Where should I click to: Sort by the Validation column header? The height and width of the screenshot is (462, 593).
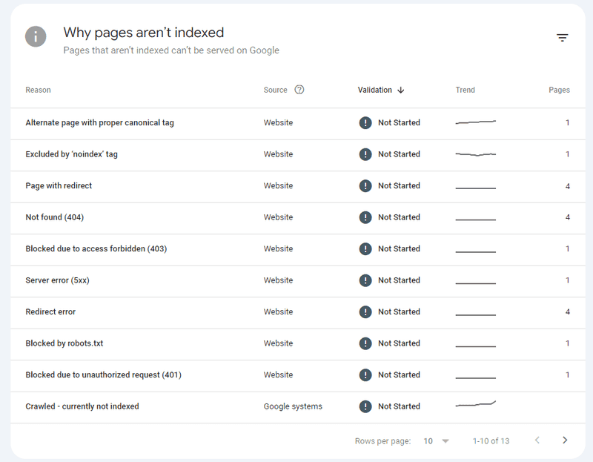tap(375, 90)
